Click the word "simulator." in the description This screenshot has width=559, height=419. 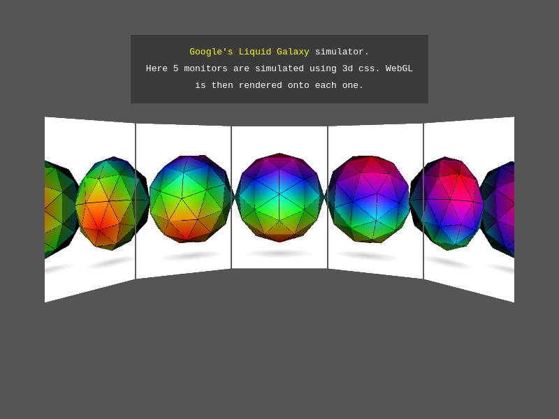342,52
